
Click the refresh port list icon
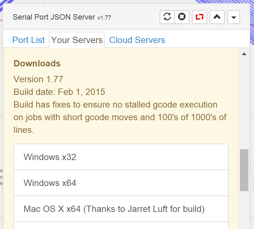click(x=167, y=17)
